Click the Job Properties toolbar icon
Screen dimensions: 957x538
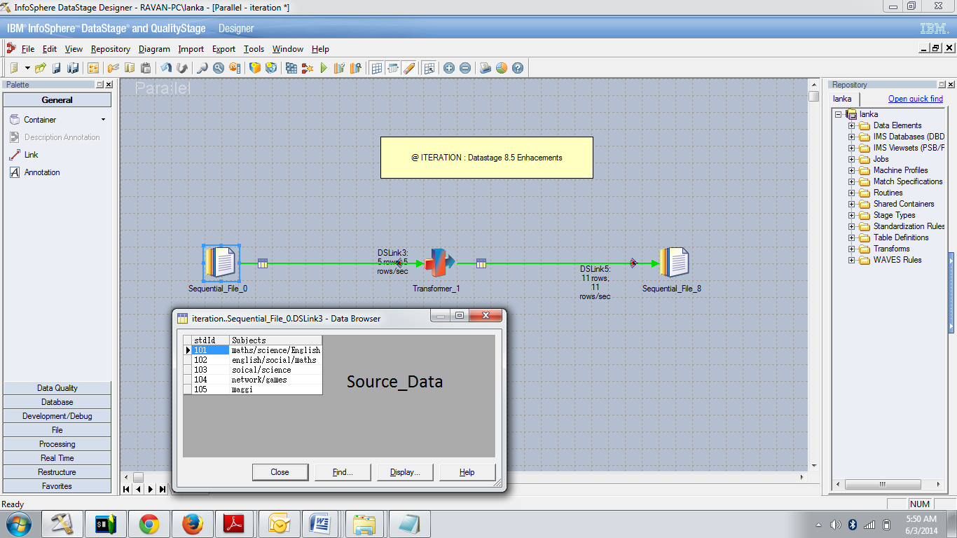[x=93, y=68]
